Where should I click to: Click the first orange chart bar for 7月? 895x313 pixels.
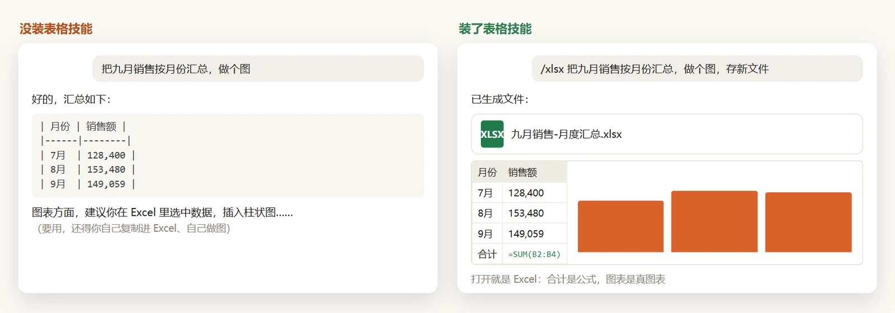coord(621,226)
